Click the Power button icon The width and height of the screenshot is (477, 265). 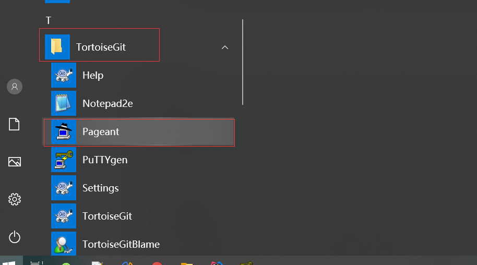click(15, 237)
